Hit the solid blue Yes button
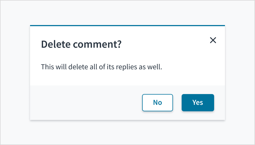The width and height of the screenshot is (255, 145). pyautogui.click(x=198, y=103)
